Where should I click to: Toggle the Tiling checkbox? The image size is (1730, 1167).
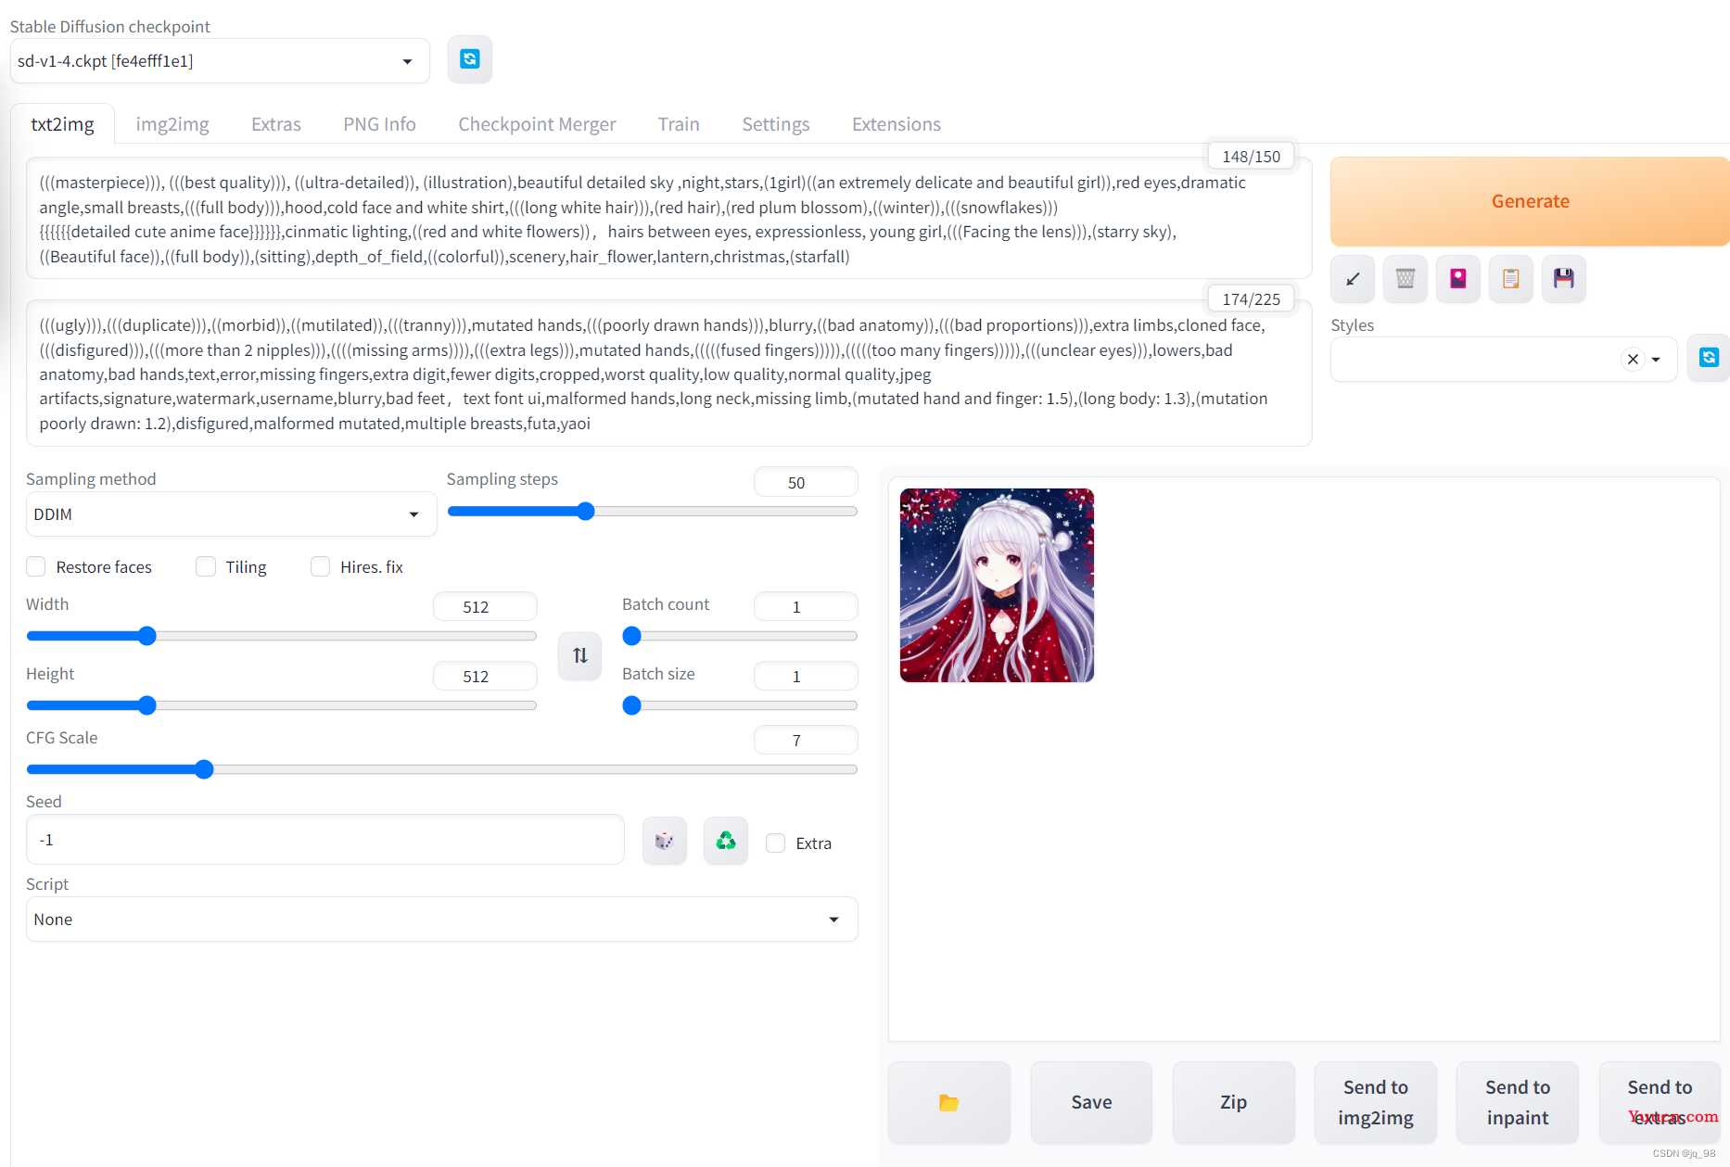tap(206, 566)
